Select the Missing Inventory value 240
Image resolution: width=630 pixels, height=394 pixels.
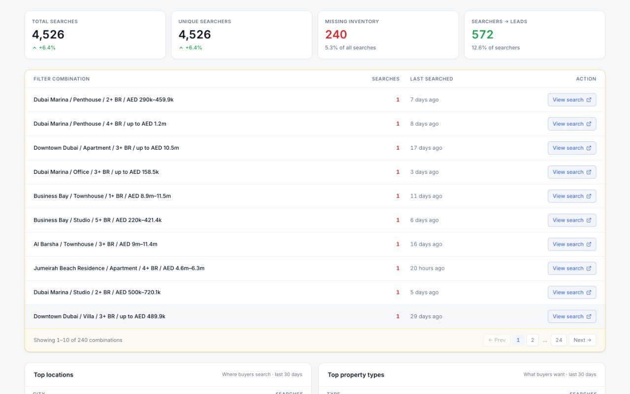[x=336, y=34]
